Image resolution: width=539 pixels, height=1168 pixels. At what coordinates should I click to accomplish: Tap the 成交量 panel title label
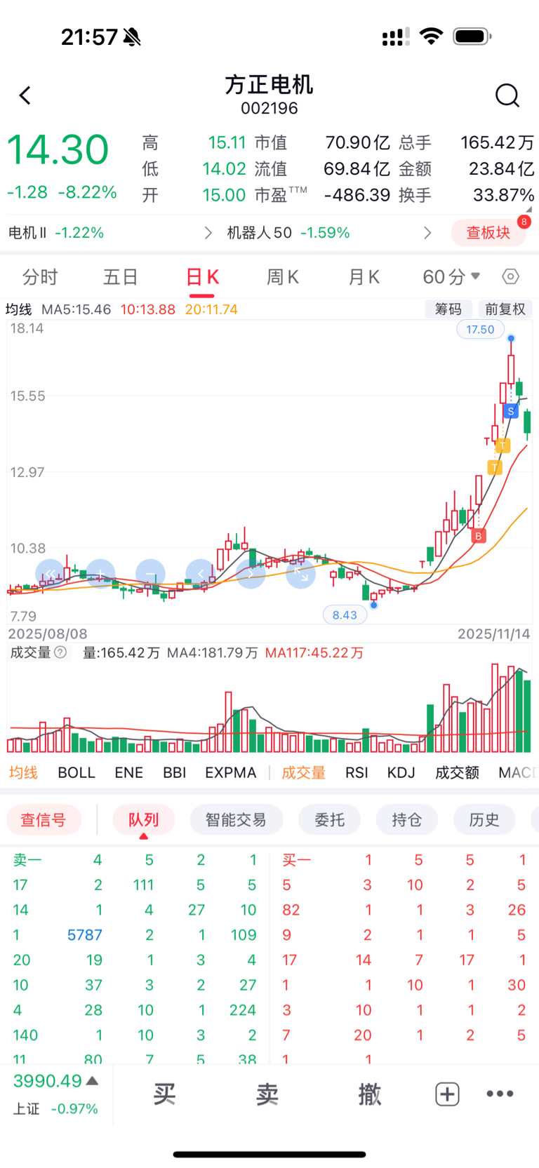[30, 652]
